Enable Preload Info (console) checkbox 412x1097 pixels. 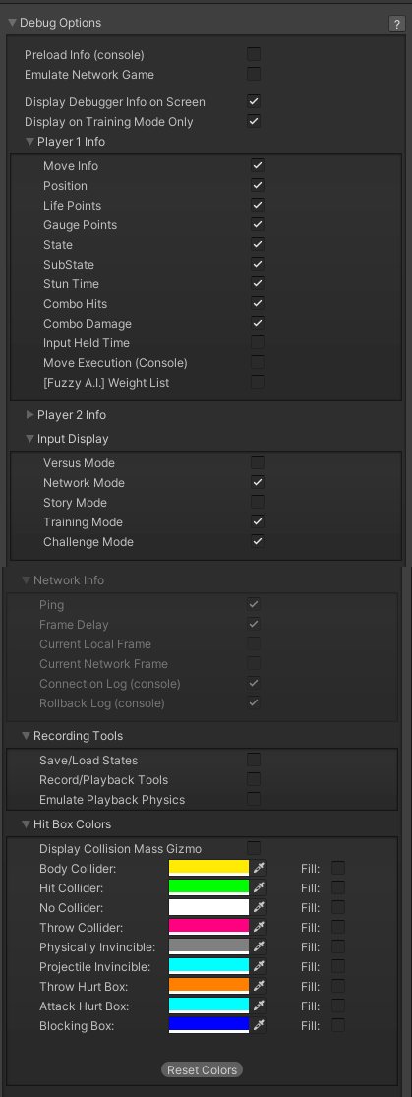254,54
